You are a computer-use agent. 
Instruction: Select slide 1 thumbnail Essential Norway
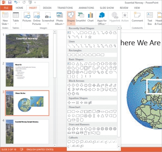27,46
